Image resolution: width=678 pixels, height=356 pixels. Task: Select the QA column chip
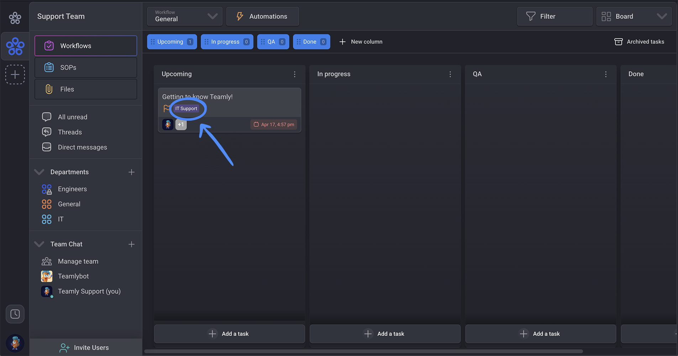(273, 42)
